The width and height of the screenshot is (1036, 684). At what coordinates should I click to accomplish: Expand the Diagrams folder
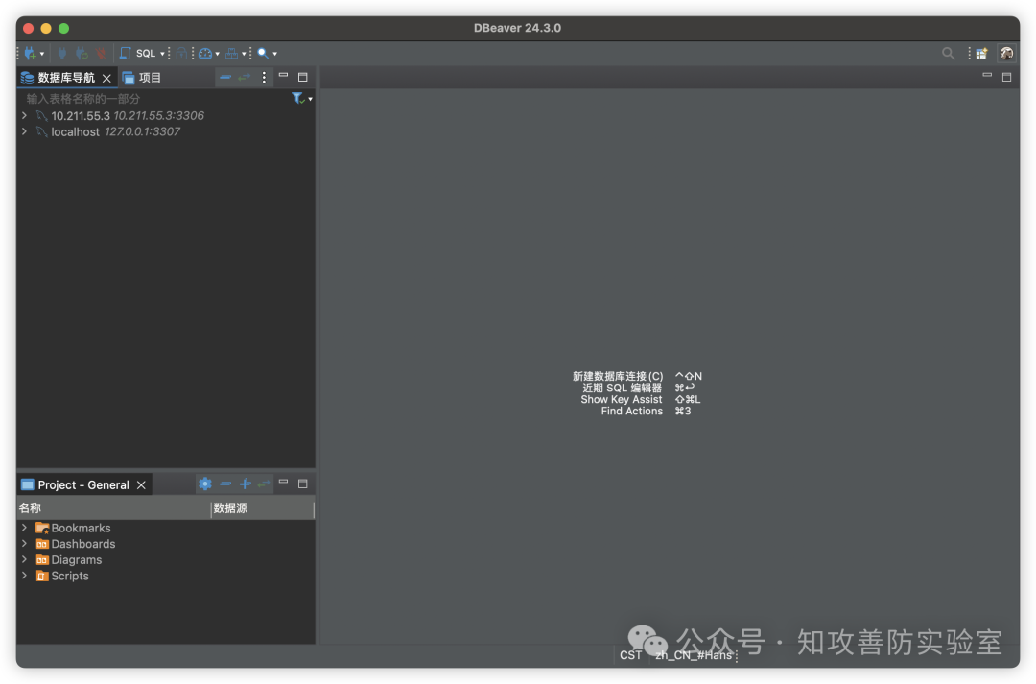click(24, 559)
